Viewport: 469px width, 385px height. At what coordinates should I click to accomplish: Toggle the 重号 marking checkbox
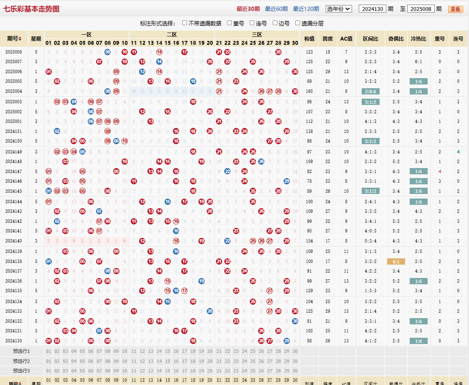[229, 23]
